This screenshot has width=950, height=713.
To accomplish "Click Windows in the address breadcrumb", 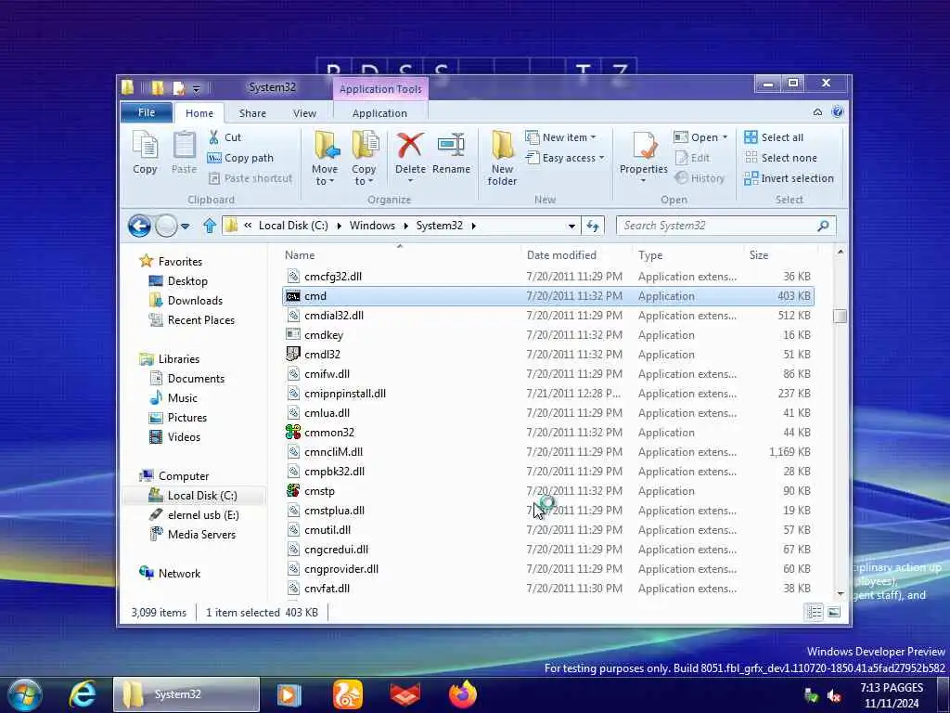I will click(372, 227).
